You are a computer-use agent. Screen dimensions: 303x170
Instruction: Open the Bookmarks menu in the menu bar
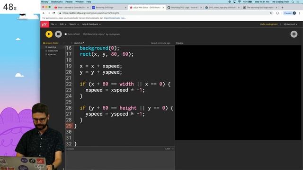tap(57, 2)
